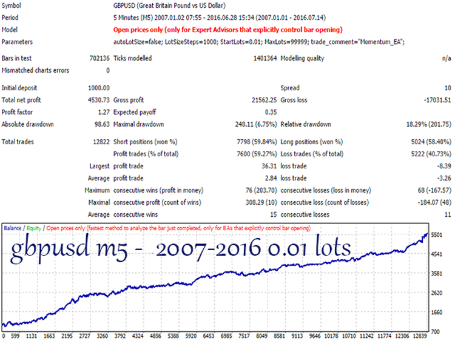This screenshot has height=341, width=455.
Task: Click average profit trade value 2.84
Action: tap(271, 179)
